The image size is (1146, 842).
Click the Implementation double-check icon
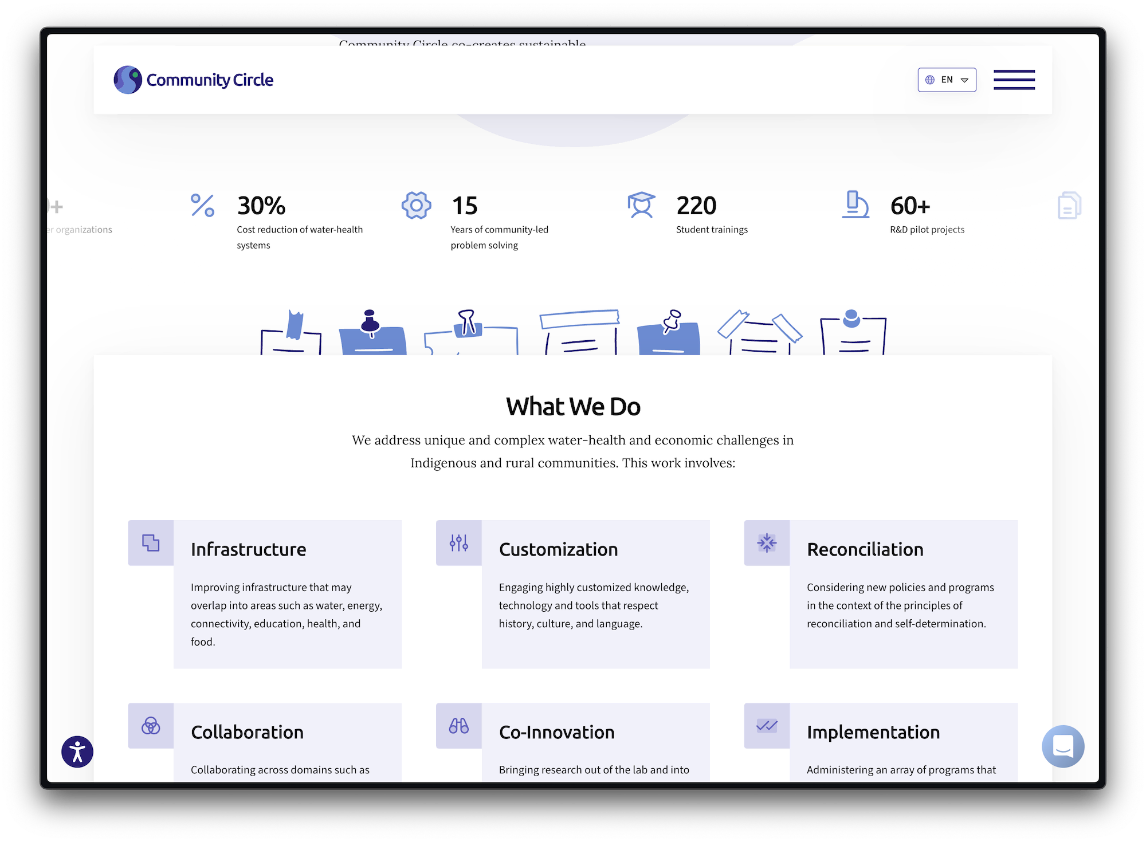pos(767,726)
